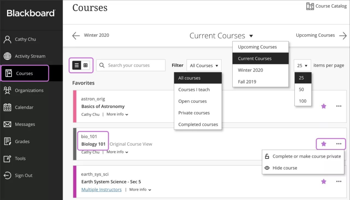
Task: Unfavorite Biology 101 star
Action: 323,144
